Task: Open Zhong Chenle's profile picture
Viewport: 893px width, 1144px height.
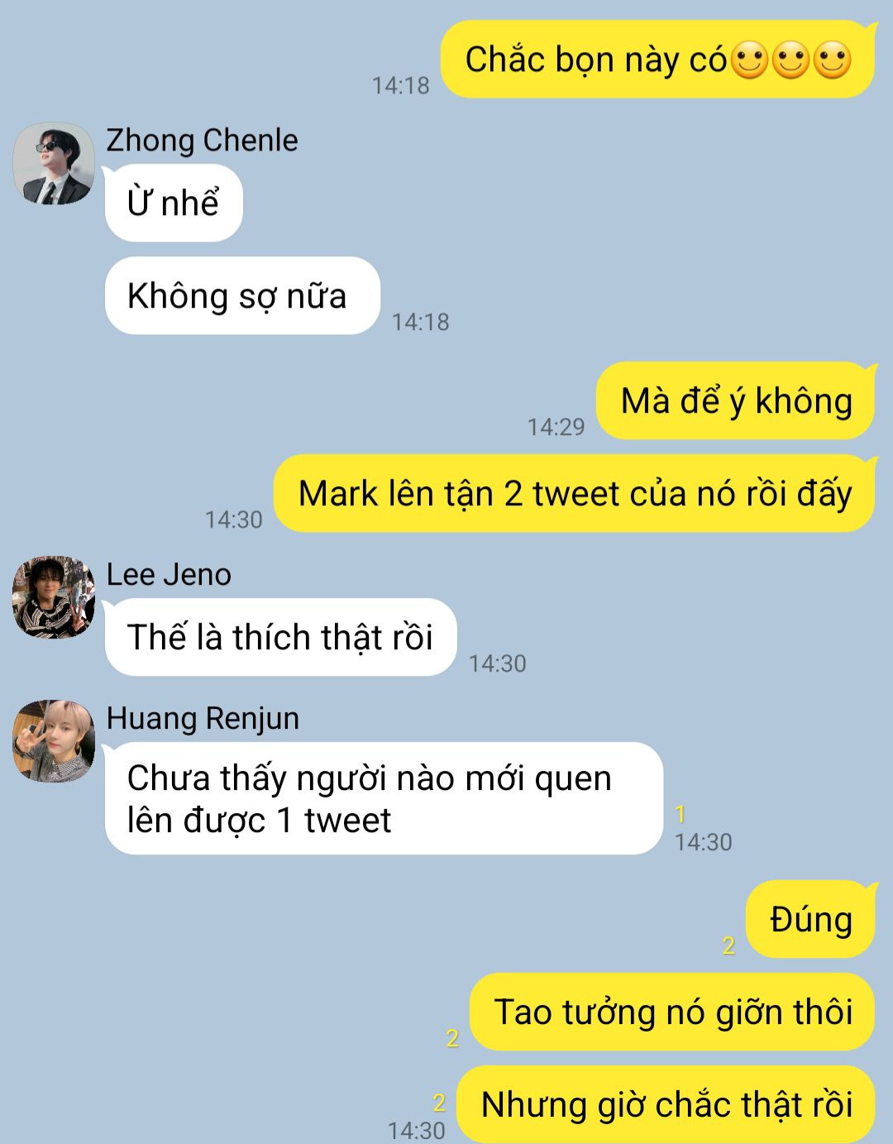Action: pyautogui.click(x=54, y=164)
